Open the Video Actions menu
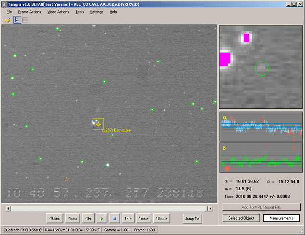This screenshot has height=235, width=305. [58, 12]
